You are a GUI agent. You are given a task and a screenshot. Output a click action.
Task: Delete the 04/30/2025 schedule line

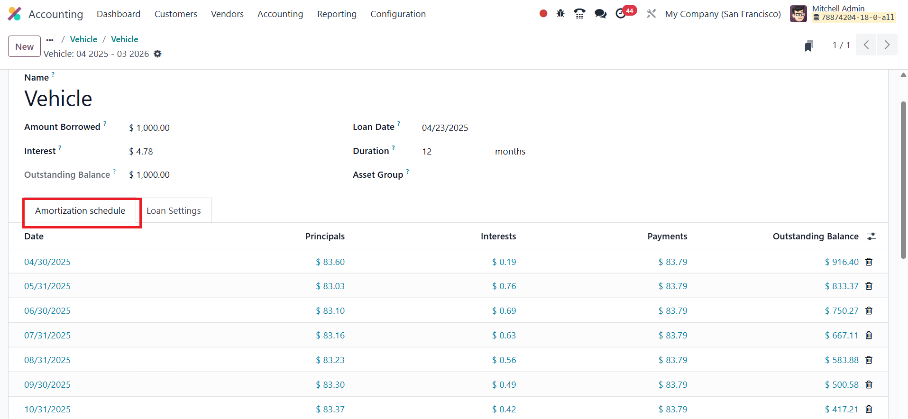(x=869, y=262)
